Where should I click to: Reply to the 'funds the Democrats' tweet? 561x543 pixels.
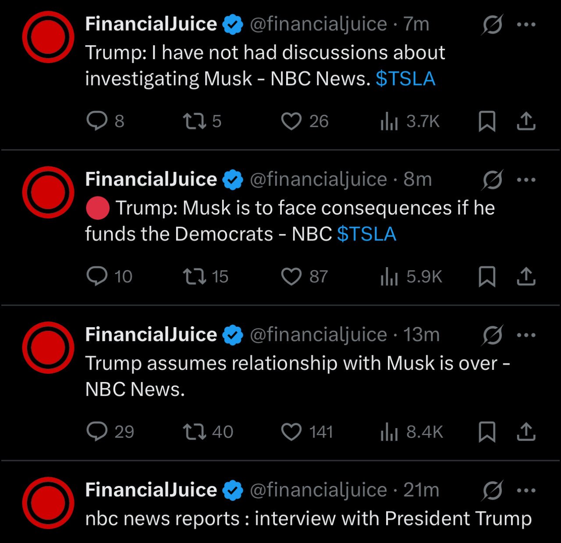pyautogui.click(x=97, y=276)
